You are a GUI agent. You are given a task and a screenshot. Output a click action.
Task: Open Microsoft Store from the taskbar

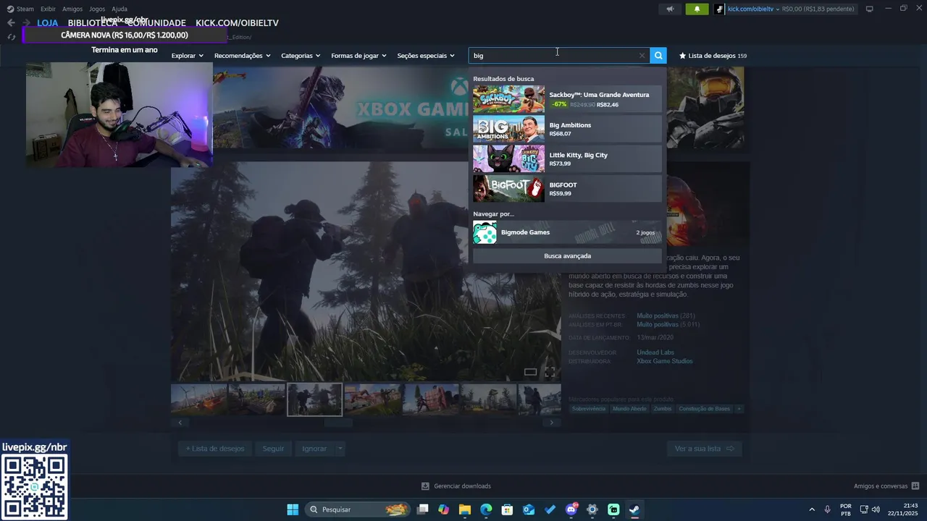pyautogui.click(x=507, y=509)
